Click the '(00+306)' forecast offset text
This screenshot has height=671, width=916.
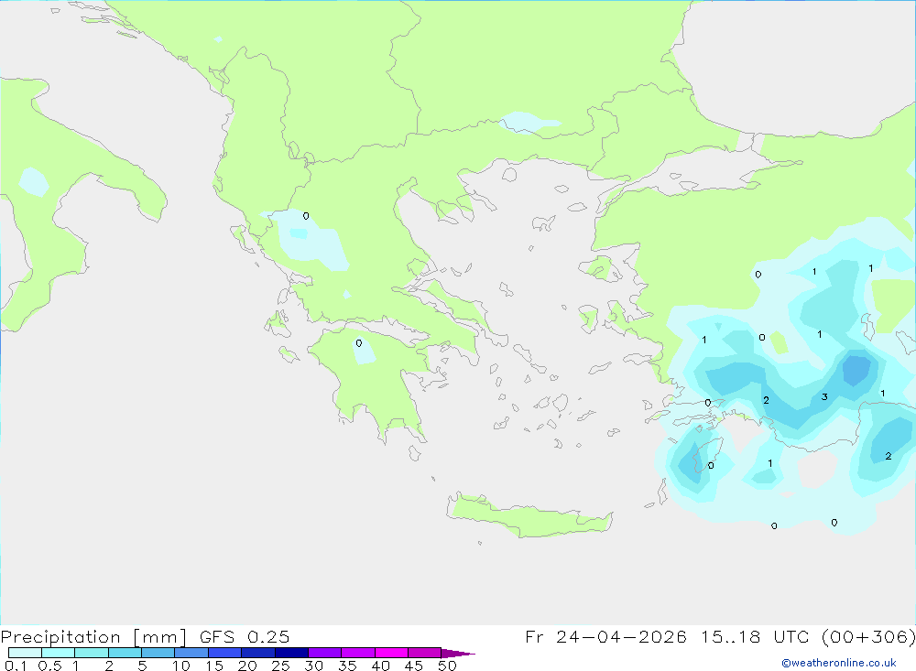tap(868, 636)
